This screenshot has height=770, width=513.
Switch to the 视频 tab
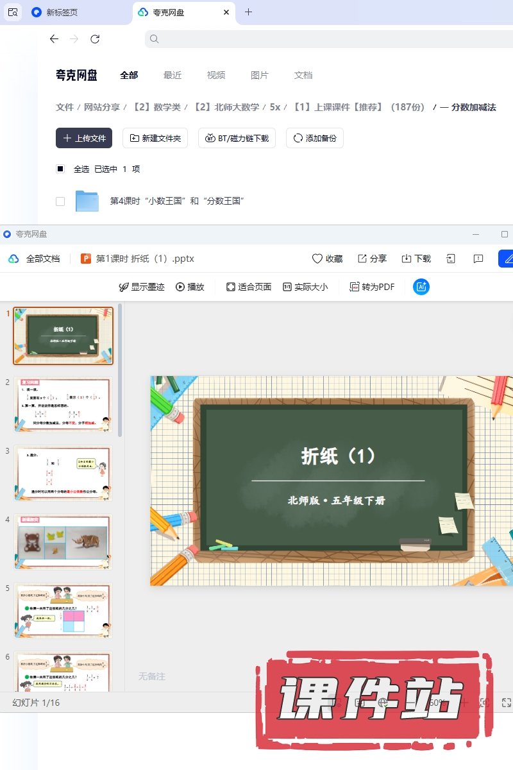tap(216, 75)
